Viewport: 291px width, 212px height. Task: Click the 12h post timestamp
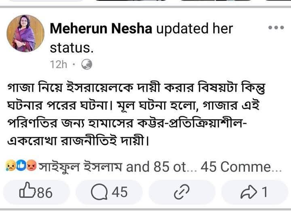tap(58, 64)
